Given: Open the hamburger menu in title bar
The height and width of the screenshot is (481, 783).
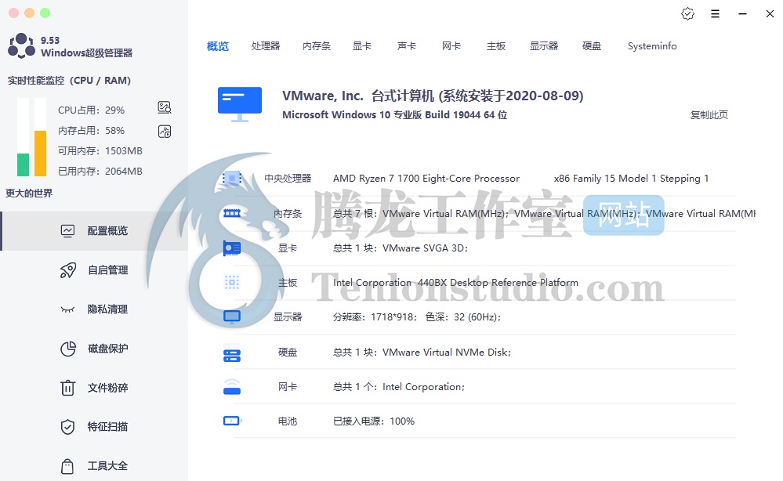Looking at the screenshot, I should click(715, 14).
